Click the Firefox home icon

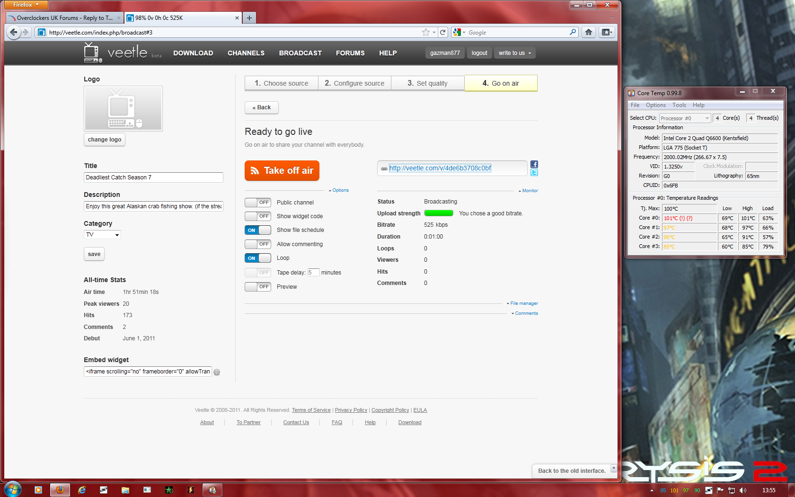[x=588, y=32]
